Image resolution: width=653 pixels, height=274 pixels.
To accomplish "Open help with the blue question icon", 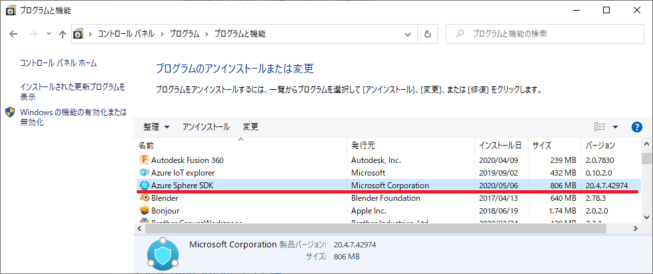I will coord(637,127).
